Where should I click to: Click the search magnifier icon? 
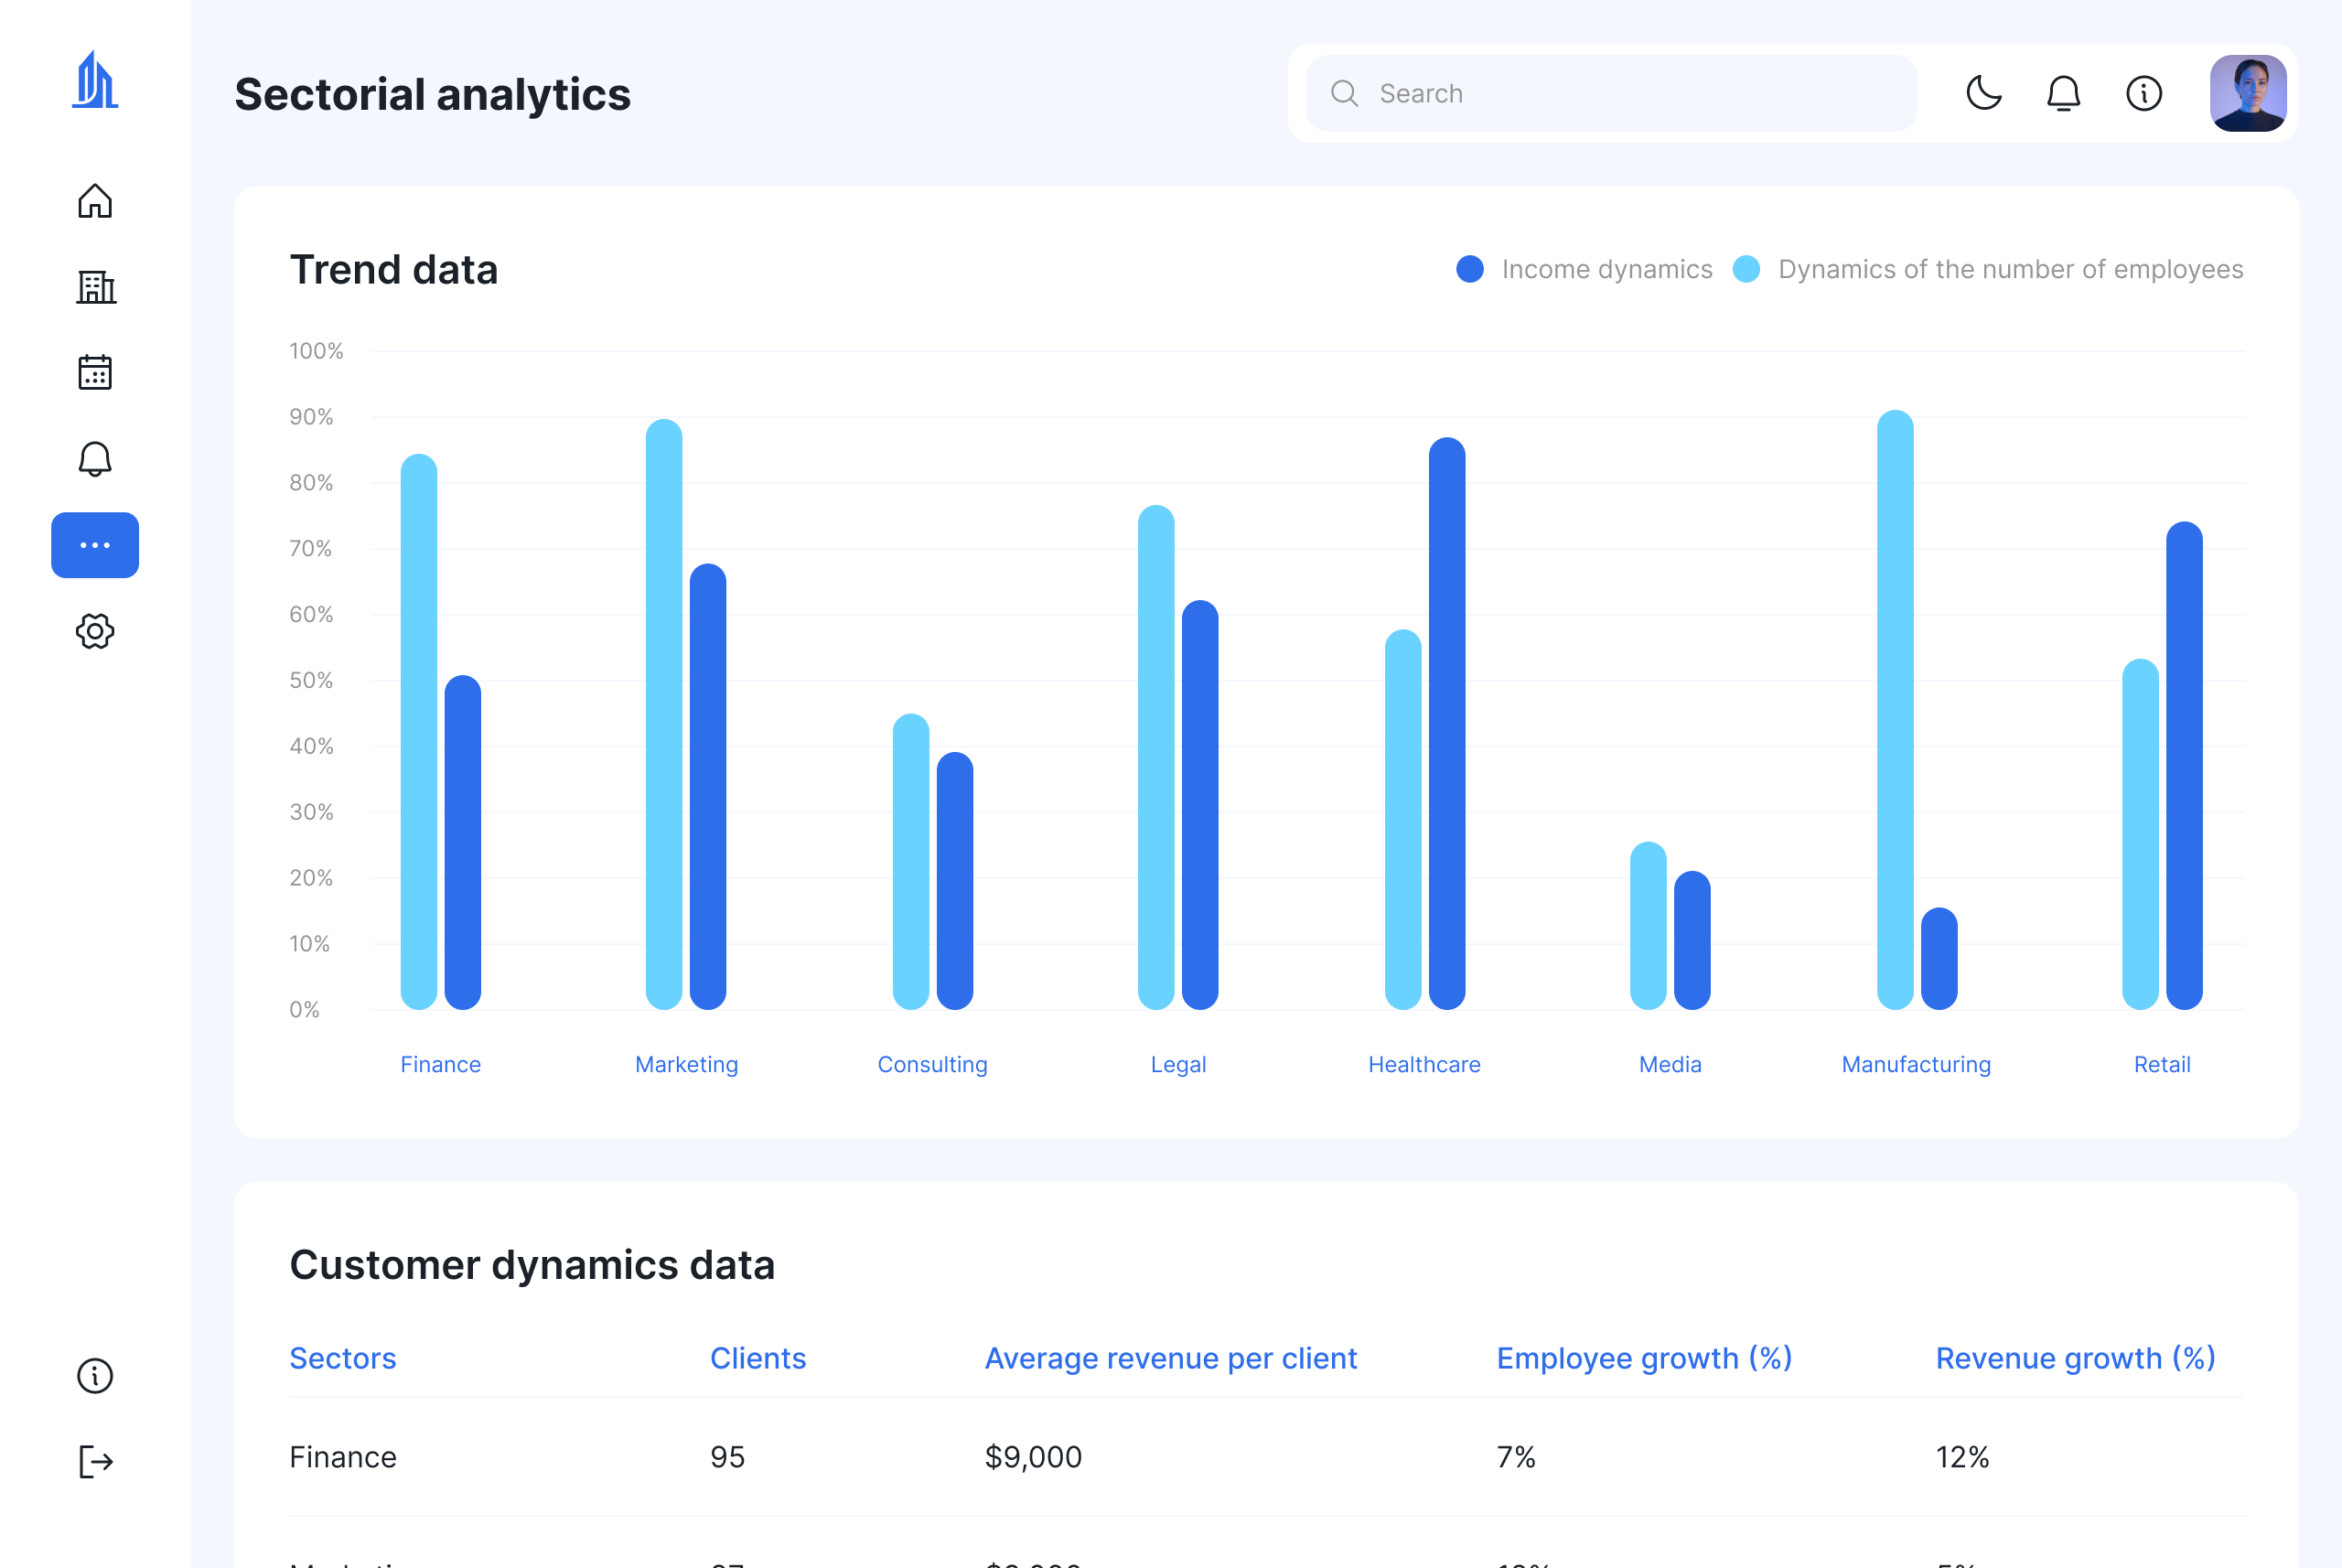[1344, 93]
